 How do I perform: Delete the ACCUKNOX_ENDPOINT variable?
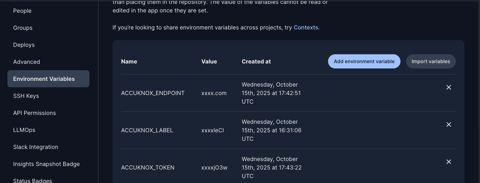[x=449, y=87]
